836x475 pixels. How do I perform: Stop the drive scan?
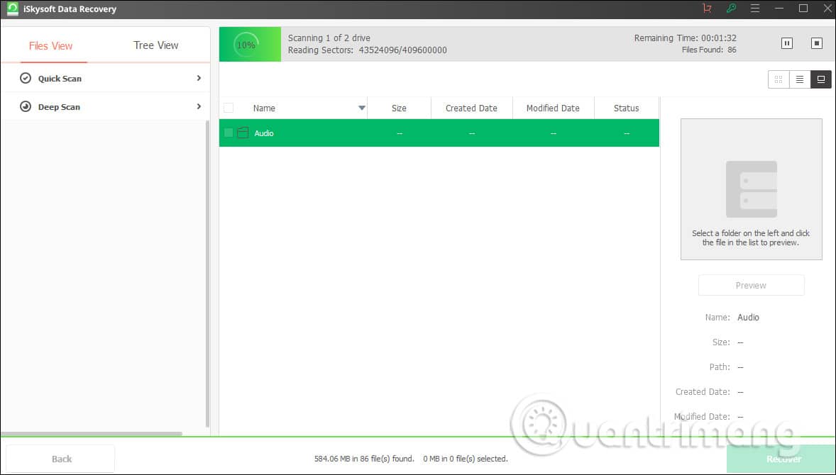[817, 43]
